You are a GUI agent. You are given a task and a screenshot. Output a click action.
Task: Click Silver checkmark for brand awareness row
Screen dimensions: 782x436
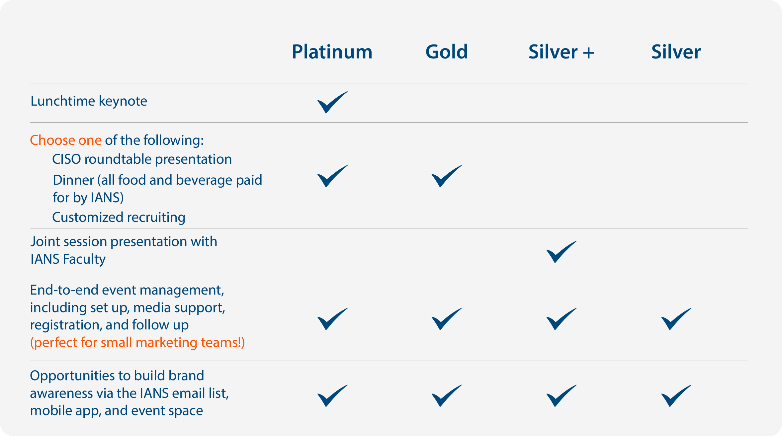pos(676,395)
